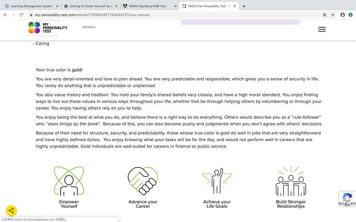
Task: Click the Empower Yourself icon
Action: point(69,181)
